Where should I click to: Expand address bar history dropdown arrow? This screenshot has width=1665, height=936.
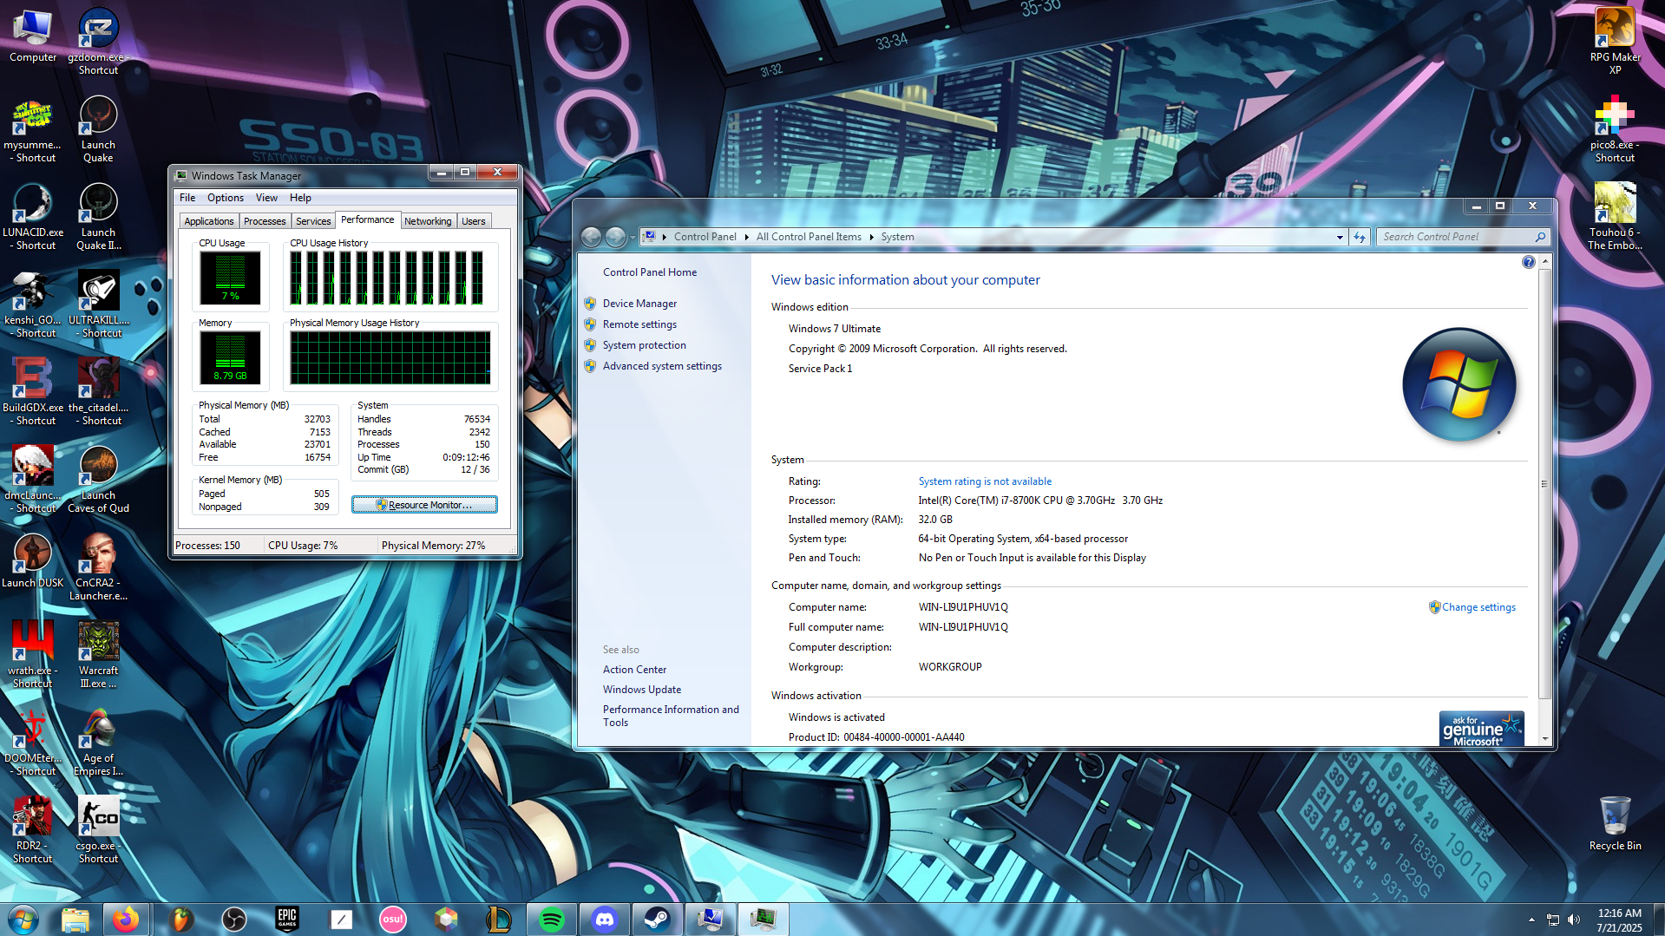1339,237
